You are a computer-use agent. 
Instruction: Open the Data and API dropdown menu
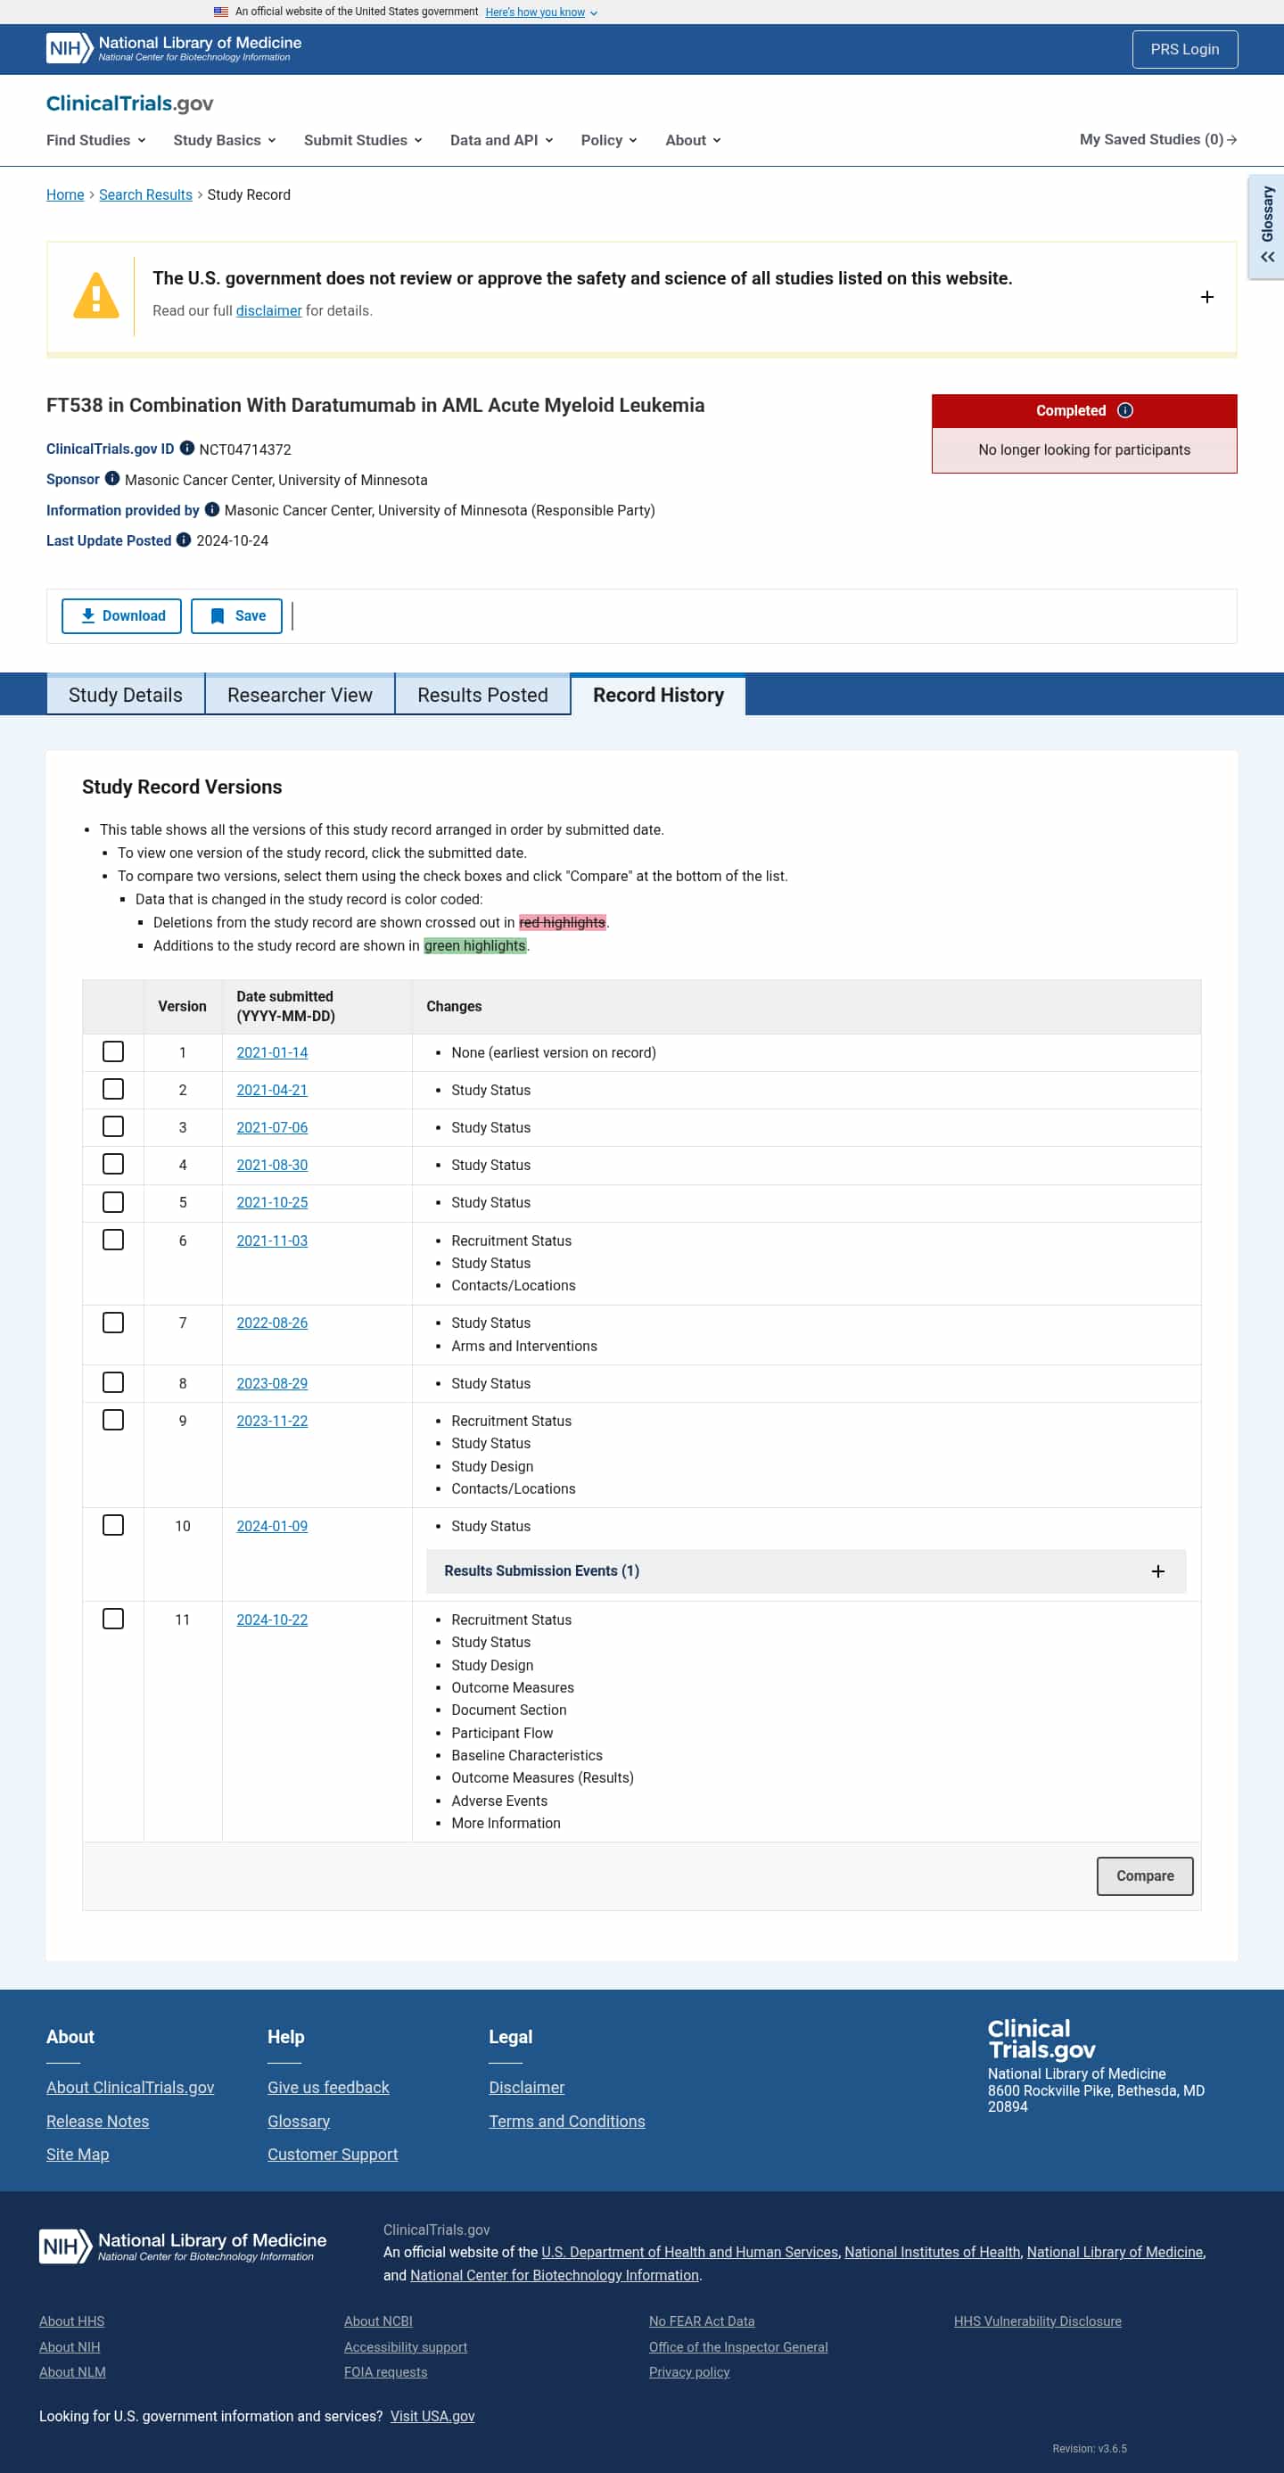(501, 140)
